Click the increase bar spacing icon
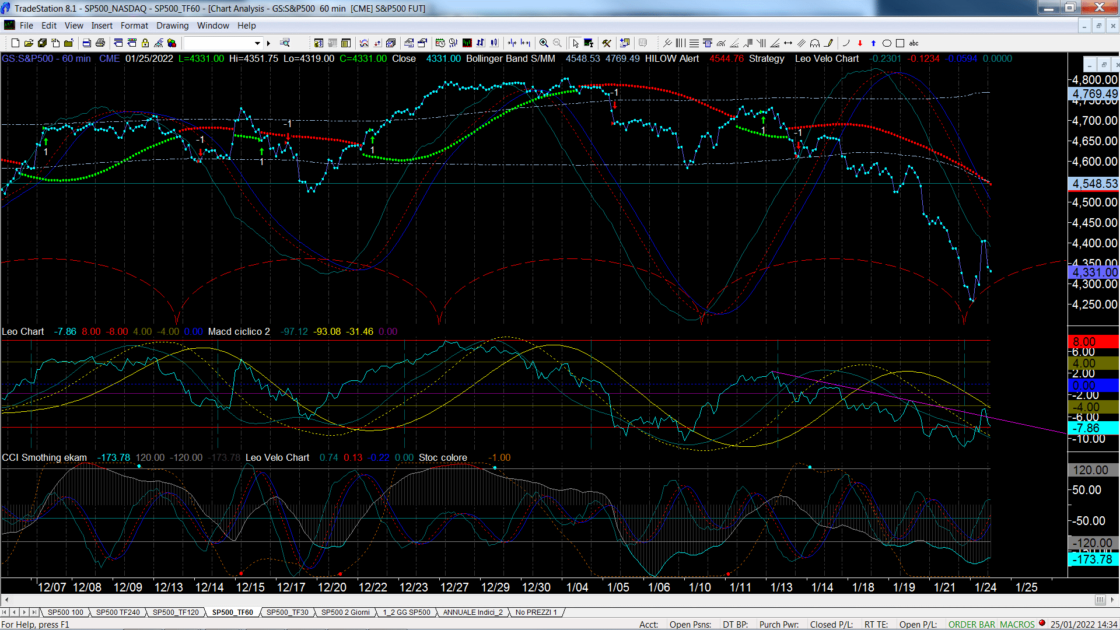Screen dimensions: 1120x630 point(526,43)
